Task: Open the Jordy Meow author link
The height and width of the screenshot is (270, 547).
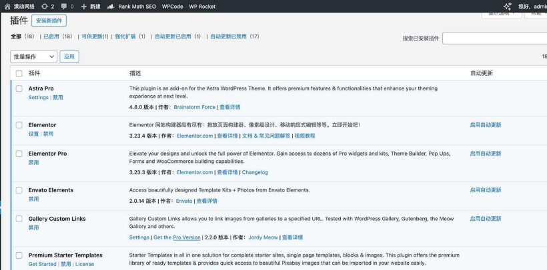Action: coord(263,237)
